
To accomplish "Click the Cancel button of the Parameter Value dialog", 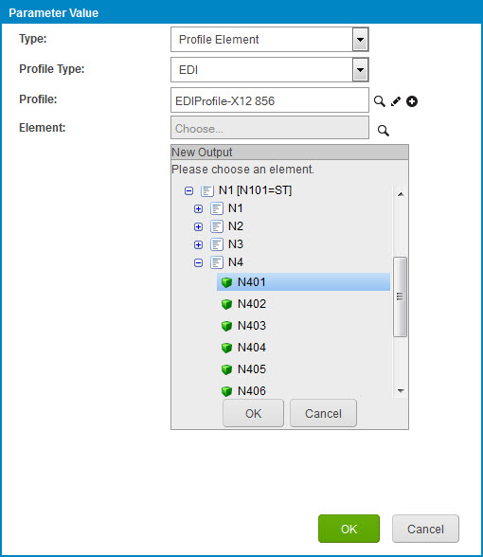I will (x=425, y=529).
